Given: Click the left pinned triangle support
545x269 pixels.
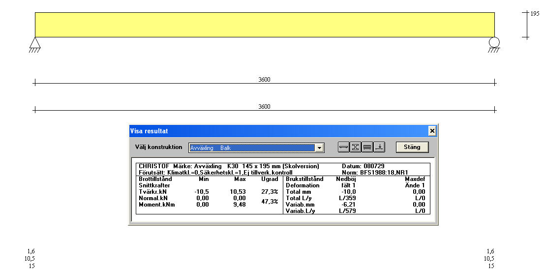Looking at the screenshot, I should (x=34, y=44).
